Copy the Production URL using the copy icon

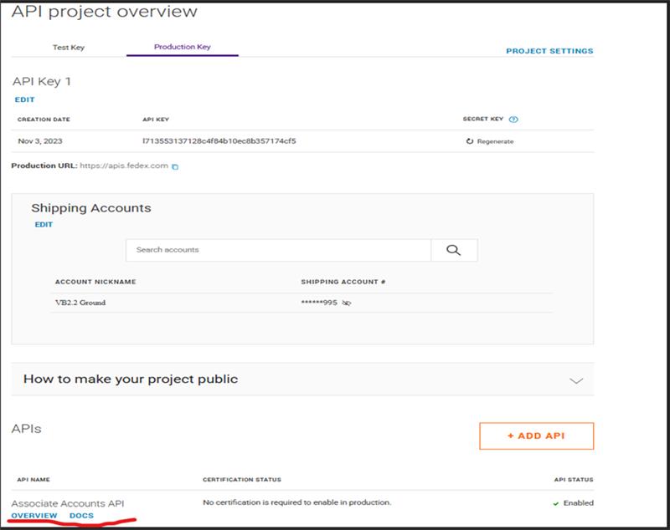[175, 166]
